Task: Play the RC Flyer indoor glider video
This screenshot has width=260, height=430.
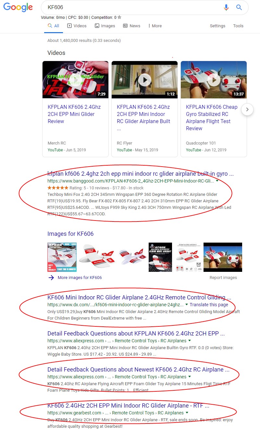Action: tap(145, 80)
